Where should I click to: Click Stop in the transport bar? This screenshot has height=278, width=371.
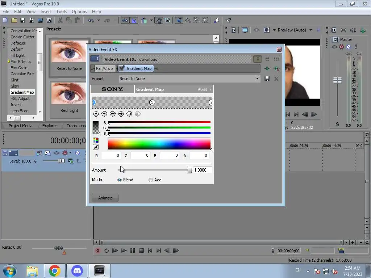pyautogui.click(x=141, y=250)
